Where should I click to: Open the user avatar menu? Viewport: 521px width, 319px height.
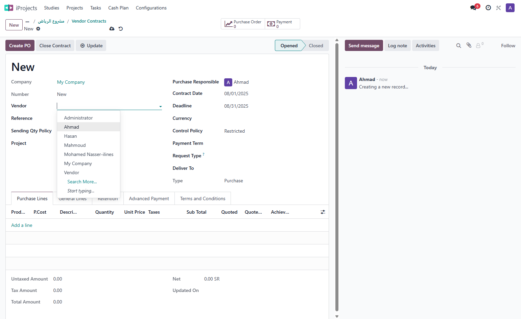pyautogui.click(x=510, y=8)
